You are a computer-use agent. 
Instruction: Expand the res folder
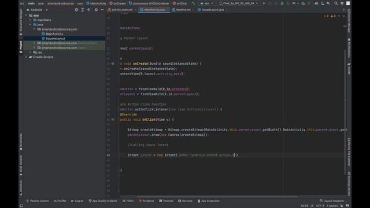click(30, 53)
